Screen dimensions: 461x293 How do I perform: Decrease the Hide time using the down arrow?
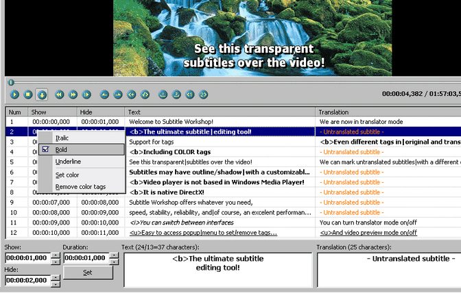pos(56,283)
